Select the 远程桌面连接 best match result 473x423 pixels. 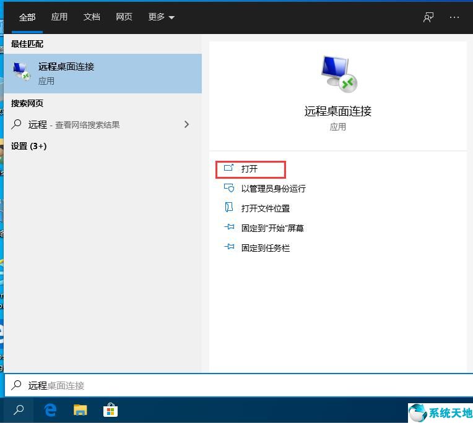[x=103, y=74]
